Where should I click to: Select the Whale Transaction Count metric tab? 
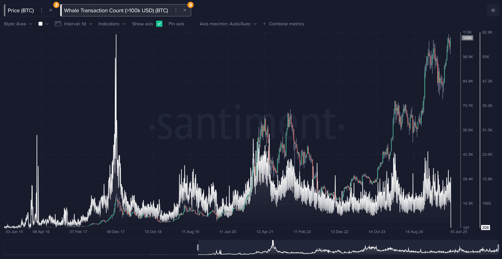pos(116,10)
